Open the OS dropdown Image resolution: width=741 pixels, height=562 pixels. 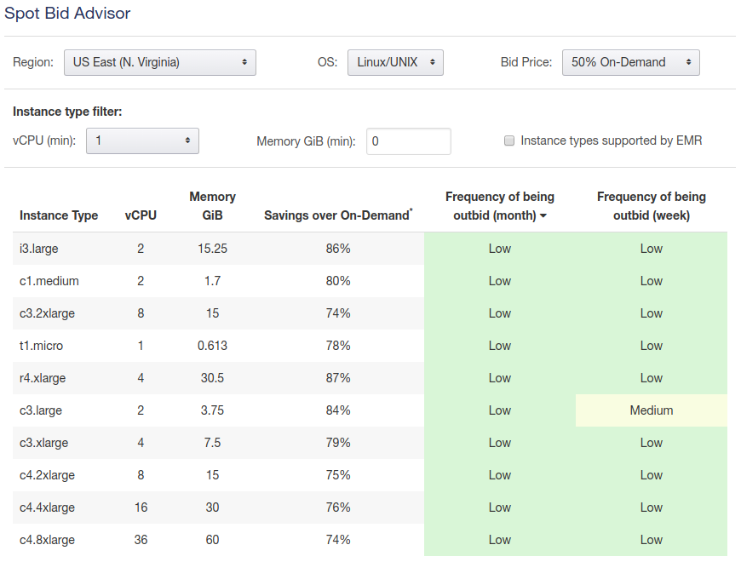tap(395, 62)
